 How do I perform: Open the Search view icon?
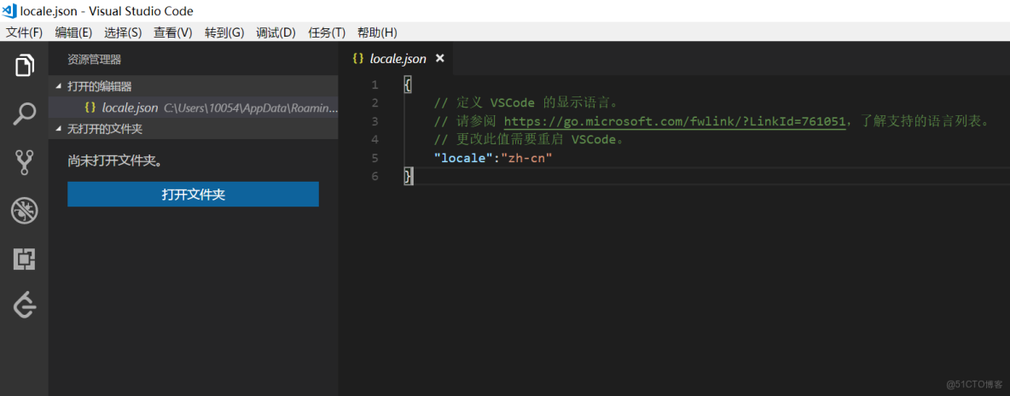tap(25, 114)
